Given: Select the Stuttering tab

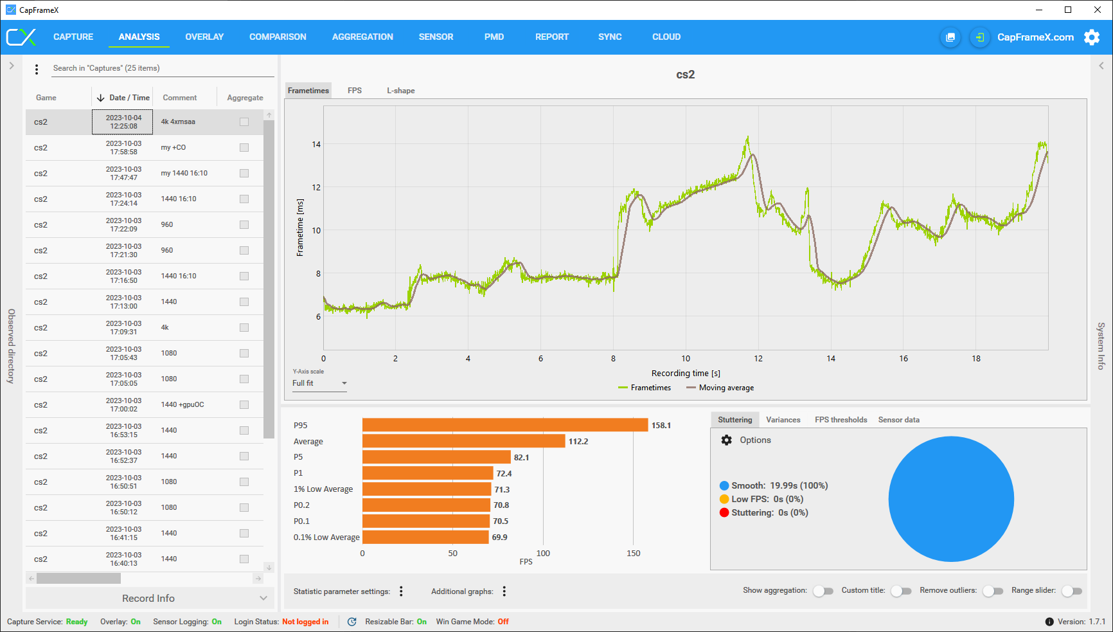Looking at the screenshot, I should [x=735, y=420].
